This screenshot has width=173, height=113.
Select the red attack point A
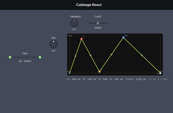(81, 39)
